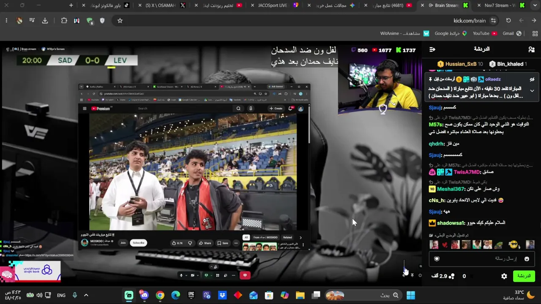Open the all bookmarks grid icon
This screenshot has height=304, width=541.
coord(535,33)
